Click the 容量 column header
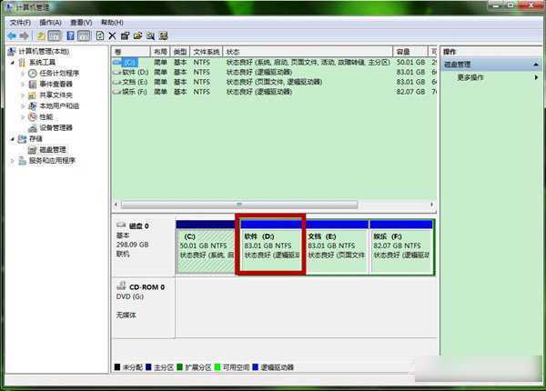 coord(409,52)
